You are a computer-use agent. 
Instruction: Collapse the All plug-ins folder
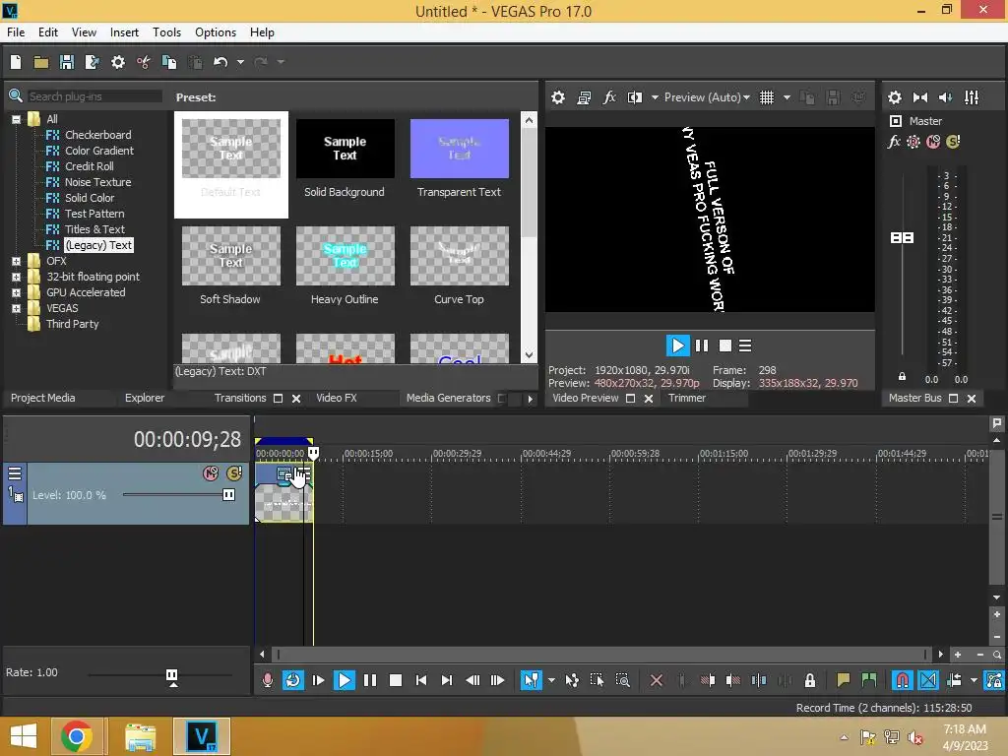[x=16, y=119]
